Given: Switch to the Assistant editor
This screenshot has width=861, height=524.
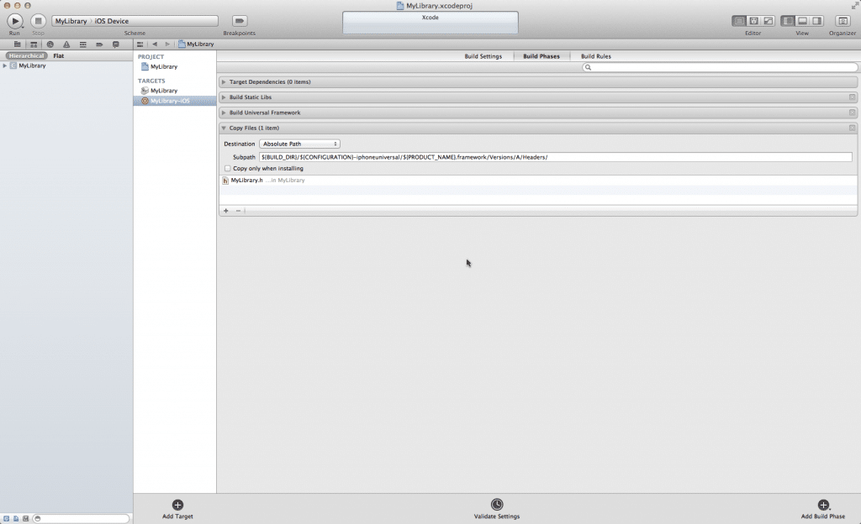Looking at the screenshot, I should coord(753,20).
